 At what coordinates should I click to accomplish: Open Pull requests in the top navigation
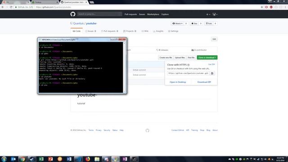click(130, 14)
